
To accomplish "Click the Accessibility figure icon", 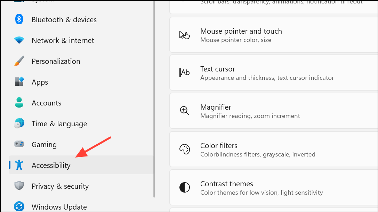I will [19, 165].
